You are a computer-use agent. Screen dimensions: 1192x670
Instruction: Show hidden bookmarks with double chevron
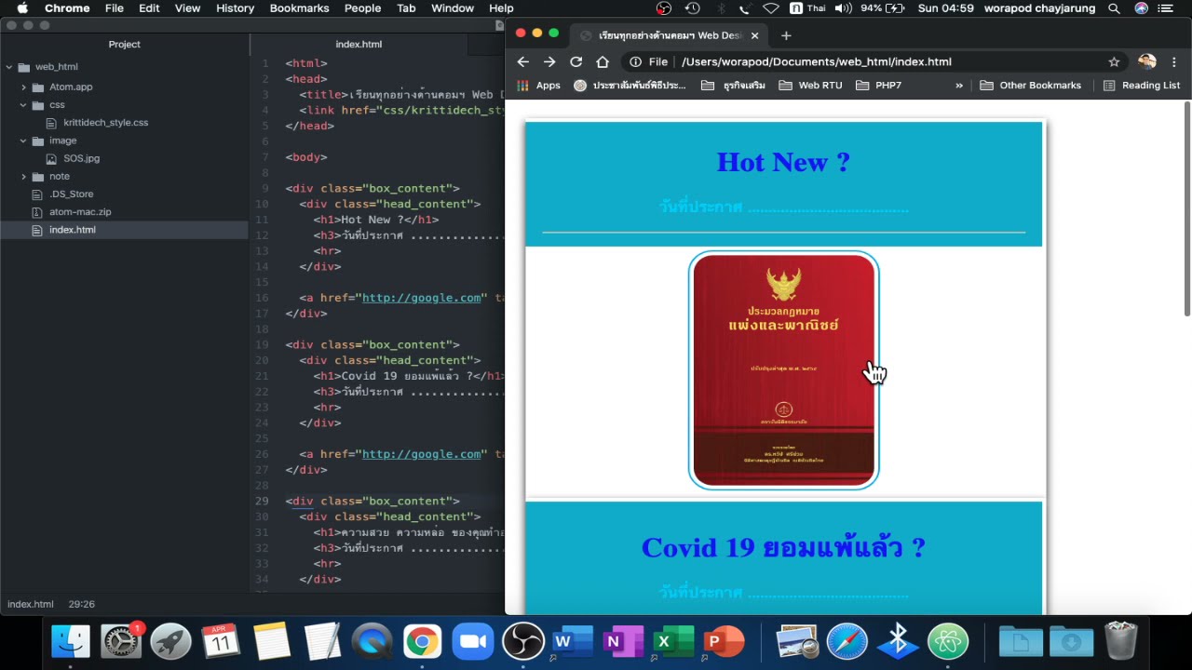pyautogui.click(x=959, y=85)
